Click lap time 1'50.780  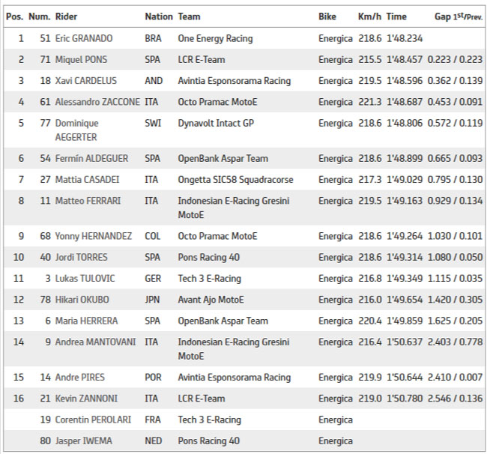click(405, 399)
